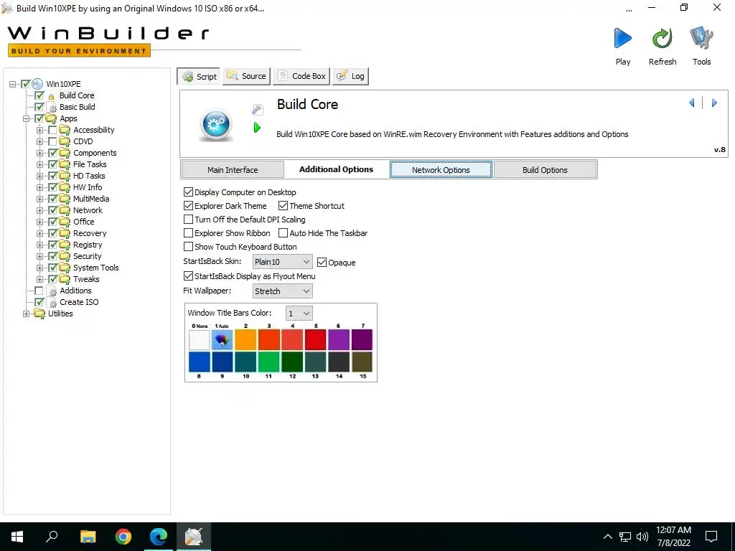Collapse the Apps tree node
This screenshot has height=551, width=735.
(27, 118)
